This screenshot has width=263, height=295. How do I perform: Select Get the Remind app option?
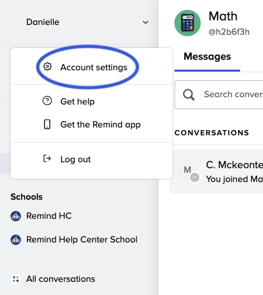coord(91,124)
